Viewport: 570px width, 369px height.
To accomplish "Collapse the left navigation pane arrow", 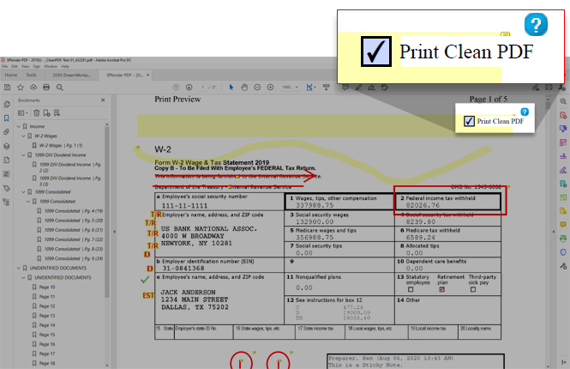I will click(x=114, y=232).
